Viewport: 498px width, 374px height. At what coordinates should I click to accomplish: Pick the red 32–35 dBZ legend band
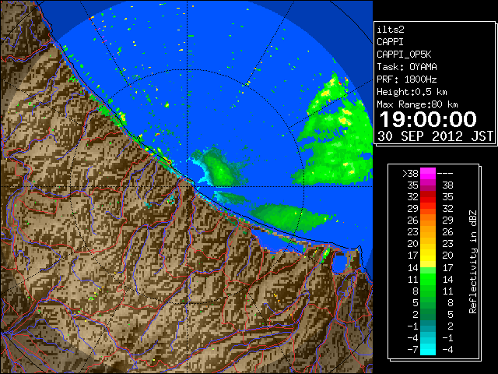coord(428,197)
